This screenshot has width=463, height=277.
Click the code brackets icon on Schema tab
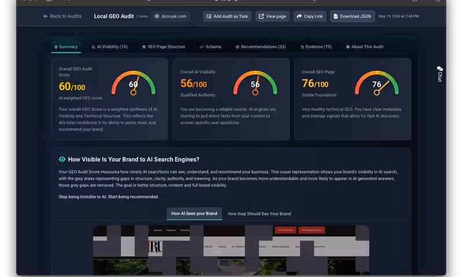(x=201, y=47)
